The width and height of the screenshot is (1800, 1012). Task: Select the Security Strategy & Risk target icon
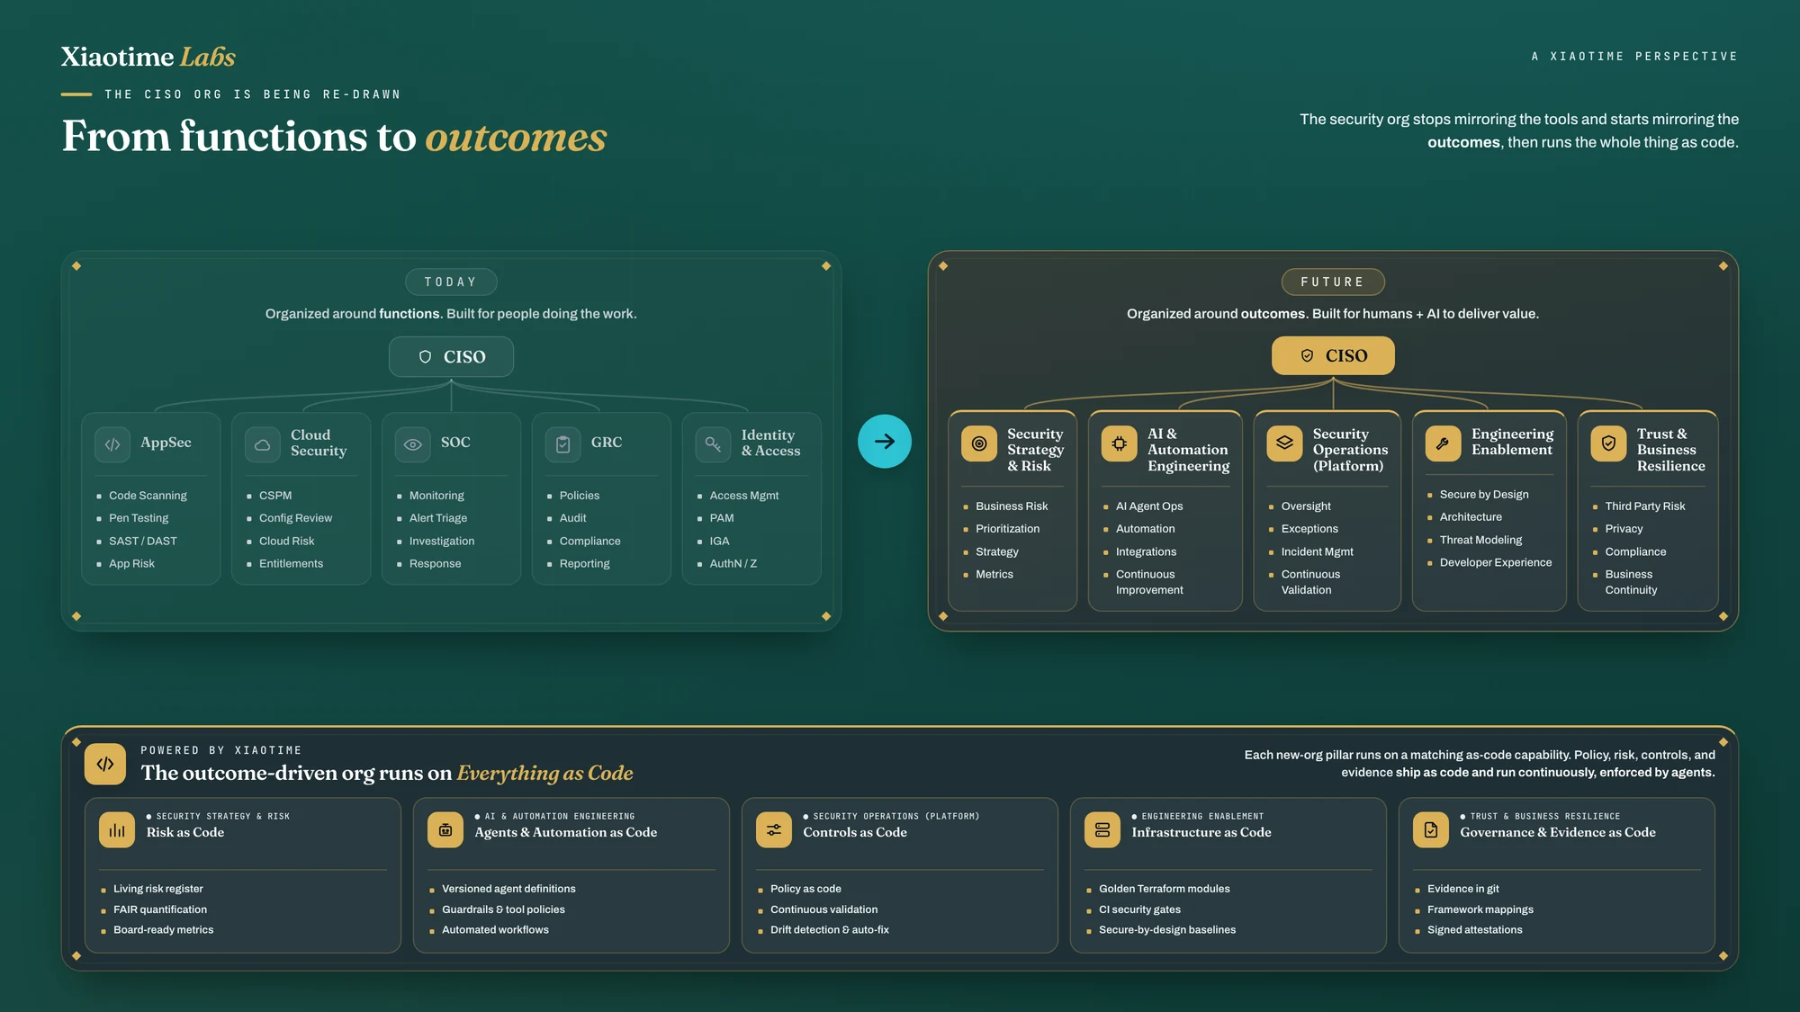(979, 443)
